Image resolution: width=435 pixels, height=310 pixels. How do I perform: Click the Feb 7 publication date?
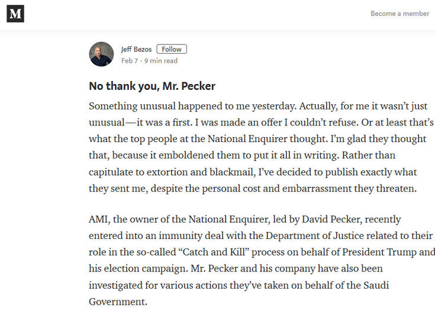[130, 61]
